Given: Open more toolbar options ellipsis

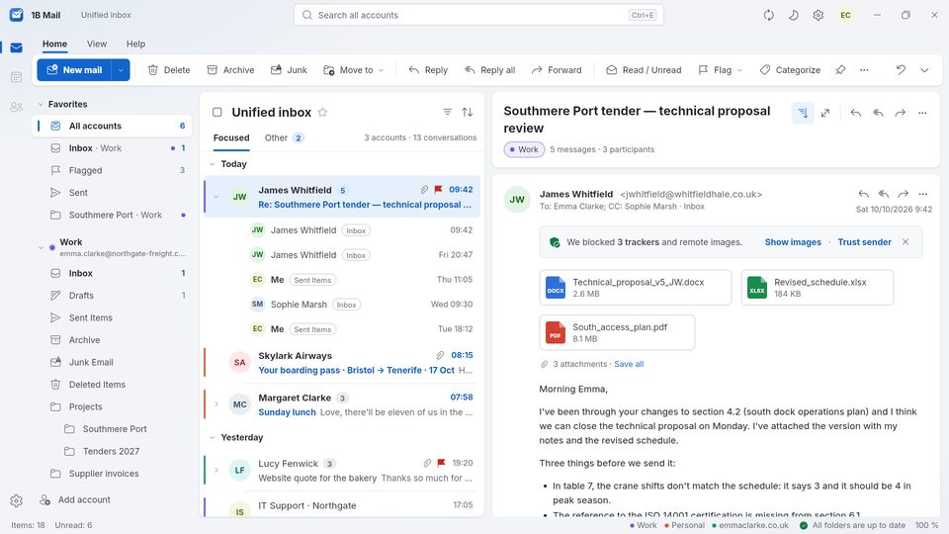Looking at the screenshot, I should click(x=864, y=70).
